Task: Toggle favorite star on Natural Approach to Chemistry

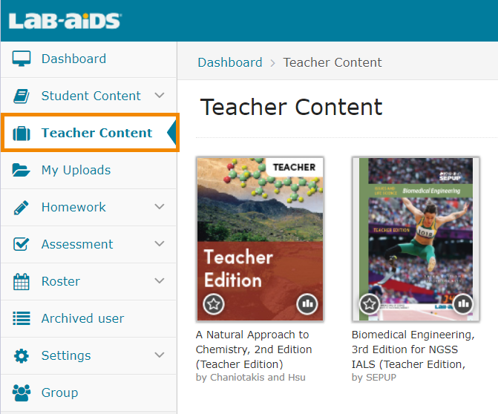Action: click(214, 303)
